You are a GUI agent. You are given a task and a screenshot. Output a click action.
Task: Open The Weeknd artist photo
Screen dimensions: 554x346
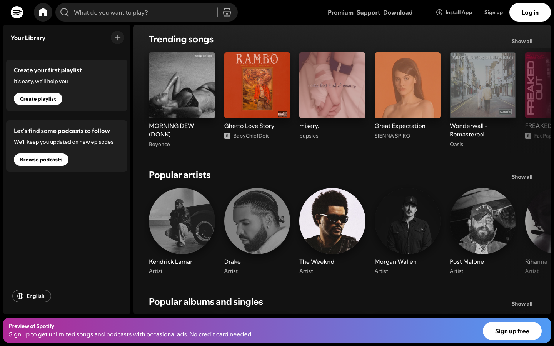pos(332,221)
